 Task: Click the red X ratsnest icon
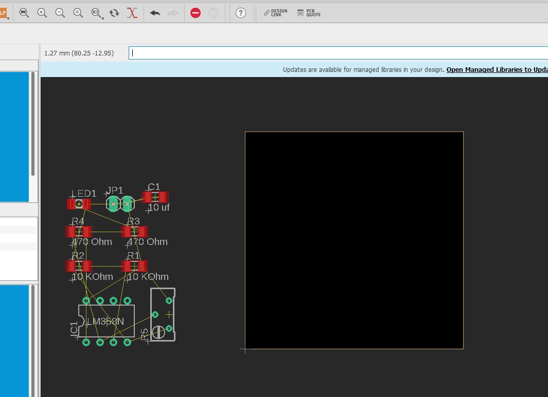(132, 13)
